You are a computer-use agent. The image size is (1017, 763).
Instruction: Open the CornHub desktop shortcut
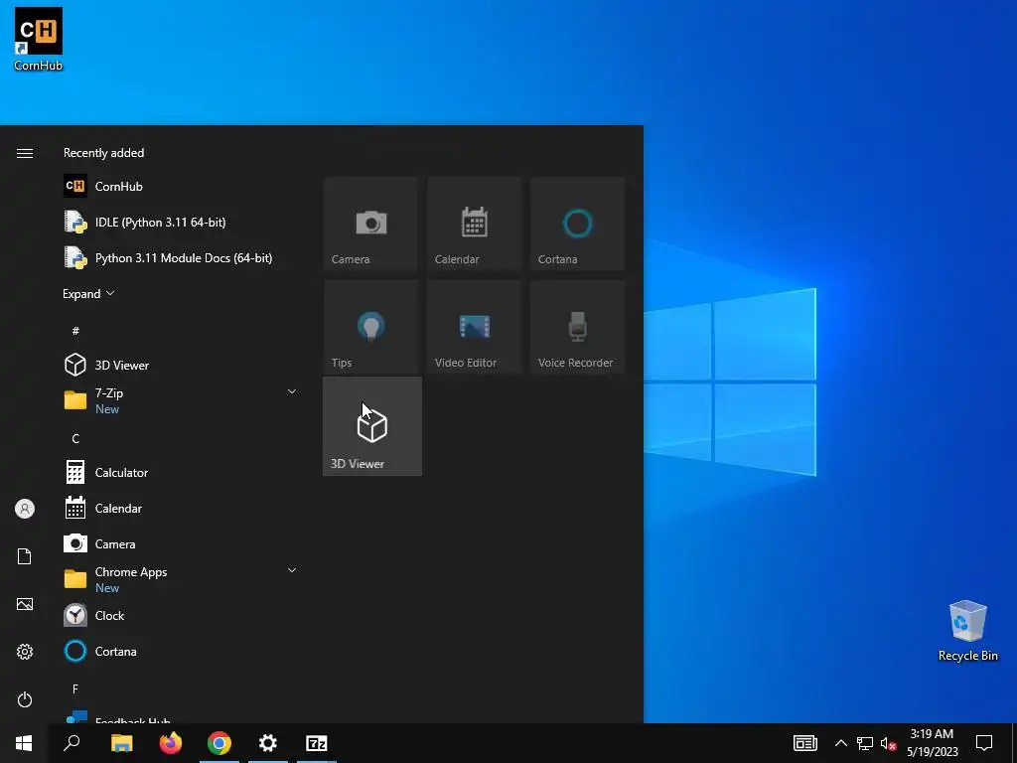coord(39,39)
